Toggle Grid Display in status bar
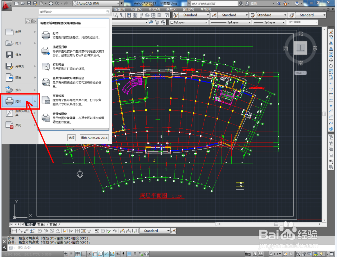The image size is (337, 257). coord(78,254)
